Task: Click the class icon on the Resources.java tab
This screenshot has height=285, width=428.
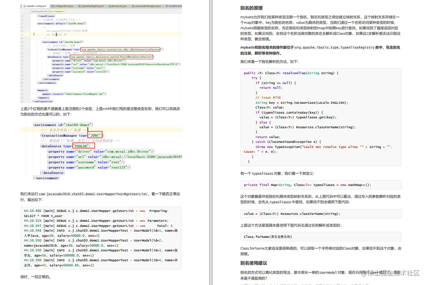Action: point(109,6)
